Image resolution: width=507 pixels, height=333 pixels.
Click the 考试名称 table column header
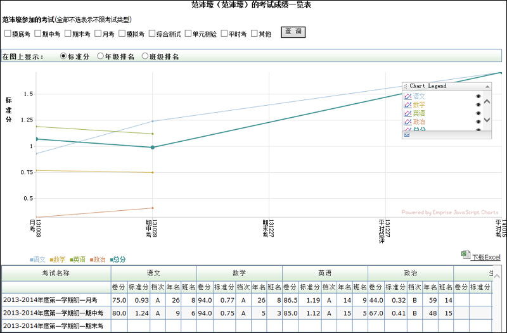coord(55,273)
